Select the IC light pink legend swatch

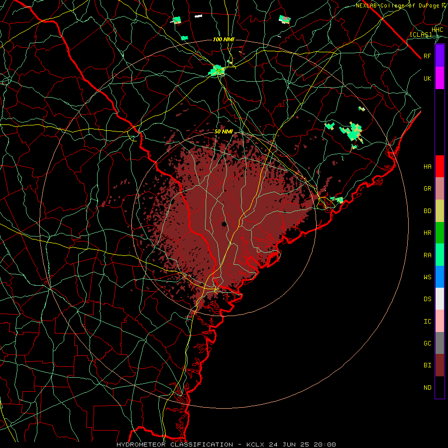(x=440, y=321)
